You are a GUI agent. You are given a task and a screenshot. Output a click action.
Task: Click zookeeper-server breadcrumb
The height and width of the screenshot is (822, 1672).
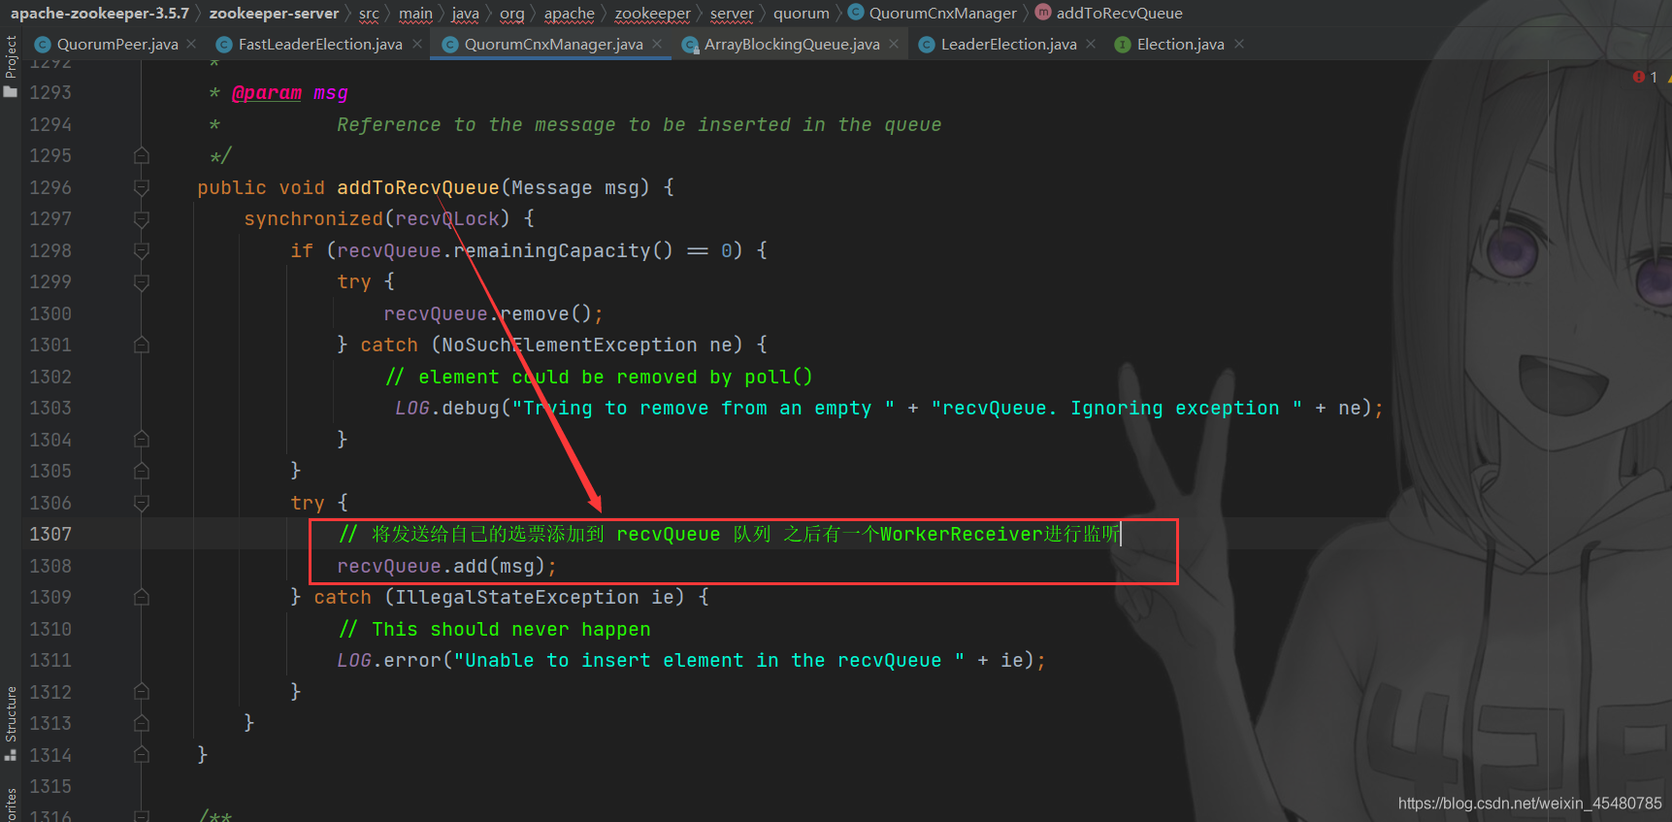(274, 14)
